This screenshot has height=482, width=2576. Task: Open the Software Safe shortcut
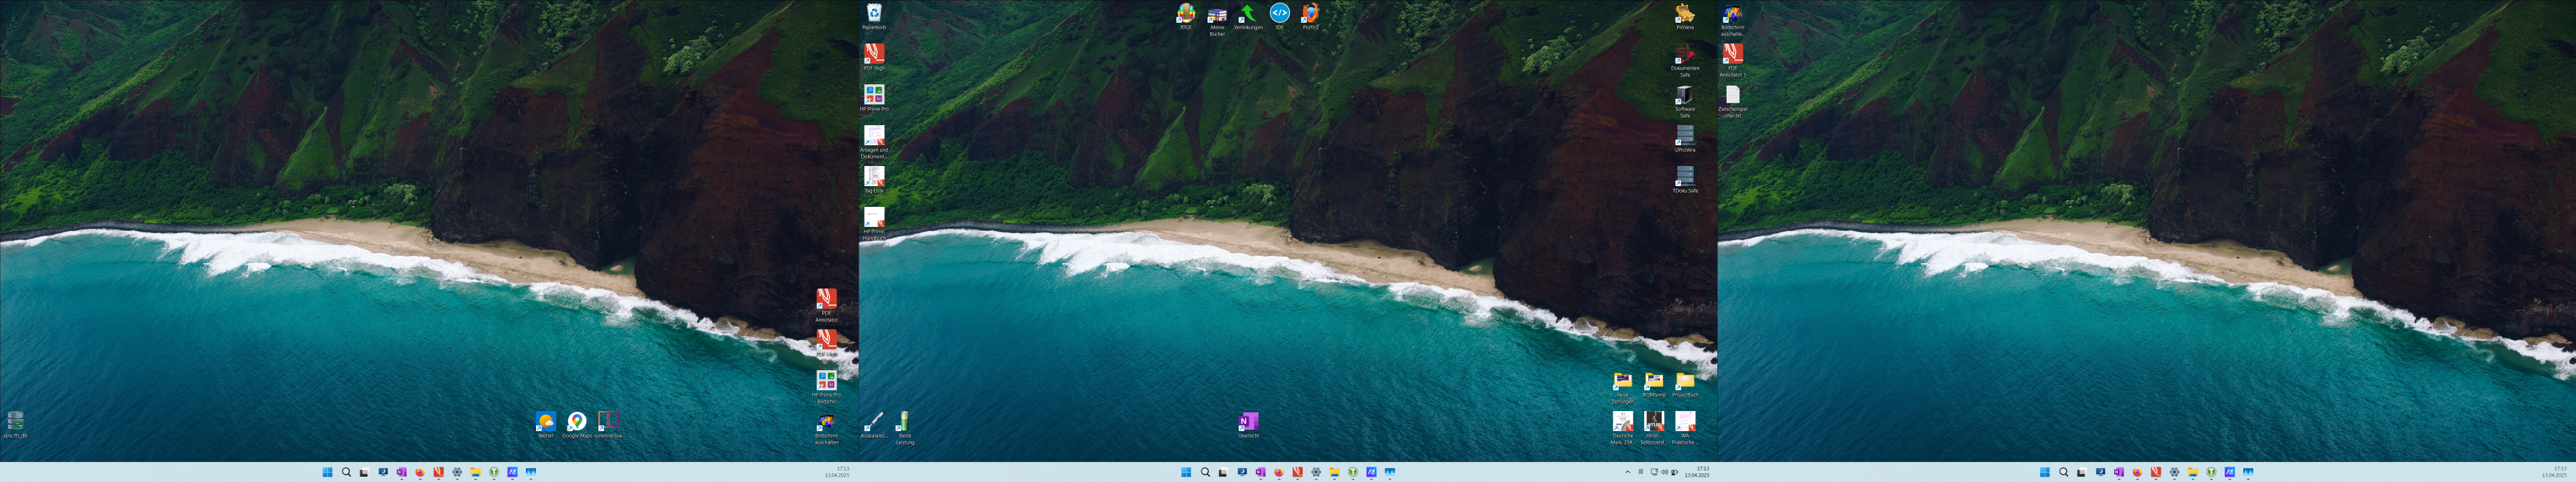pyautogui.click(x=1684, y=100)
